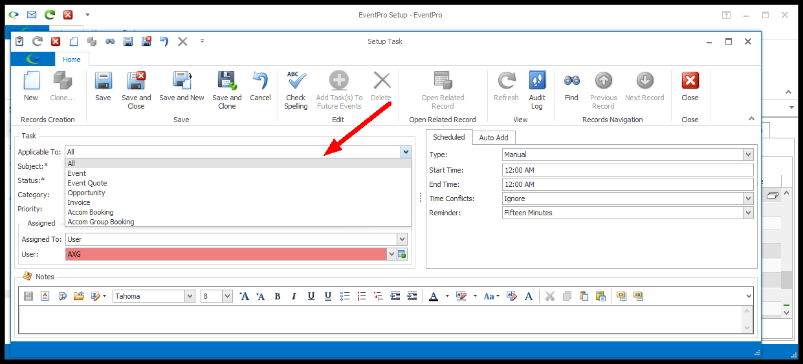Open the Audit Log

(537, 90)
